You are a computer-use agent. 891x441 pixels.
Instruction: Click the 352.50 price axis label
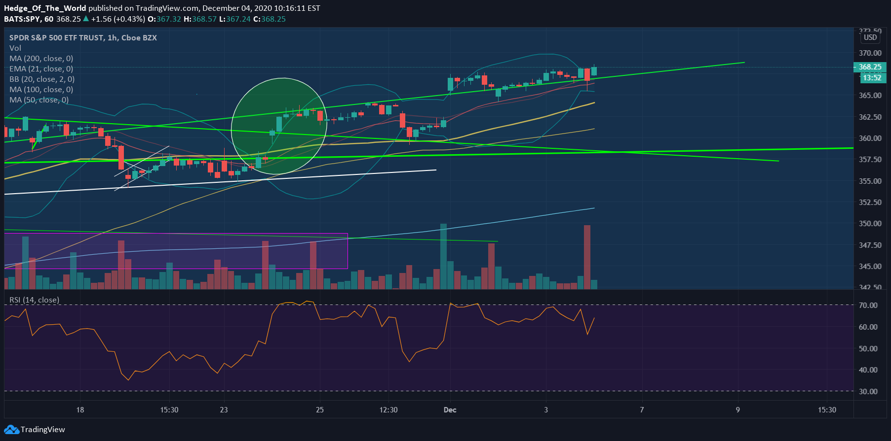[870, 203]
